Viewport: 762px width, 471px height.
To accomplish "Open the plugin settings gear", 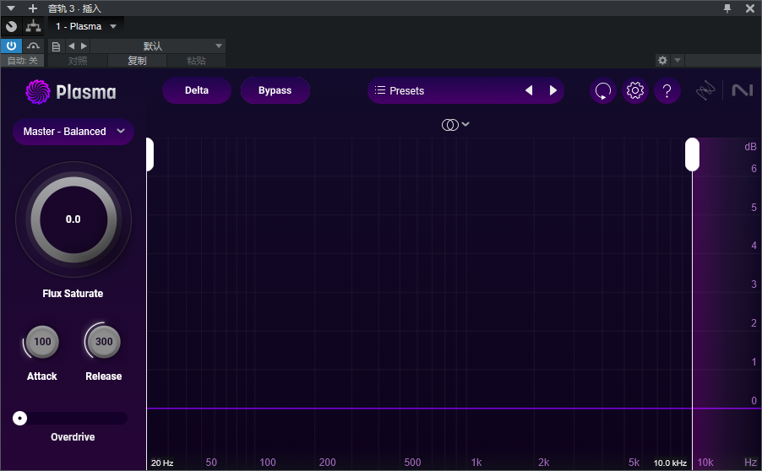I will [x=634, y=90].
